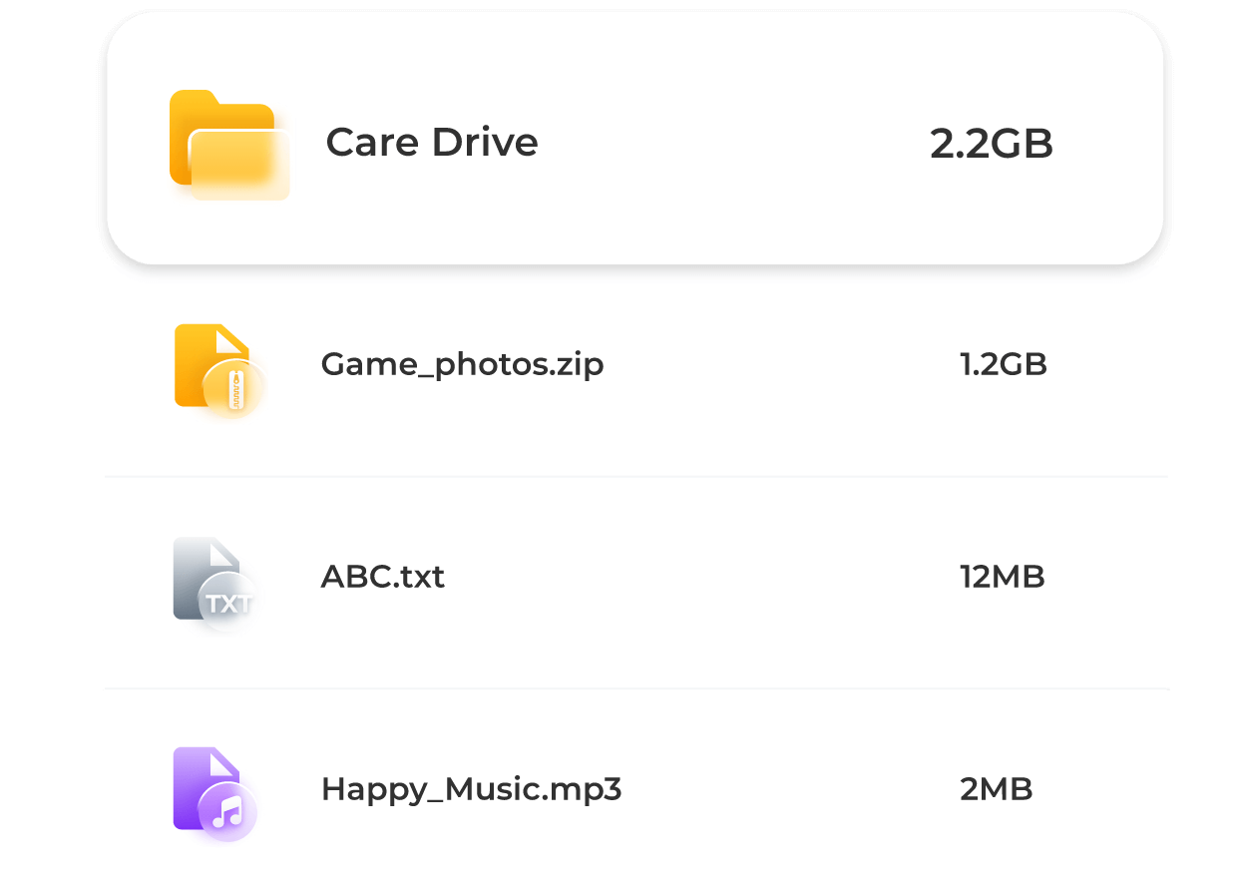Click the TXT badge on the text file icon

coord(229,603)
